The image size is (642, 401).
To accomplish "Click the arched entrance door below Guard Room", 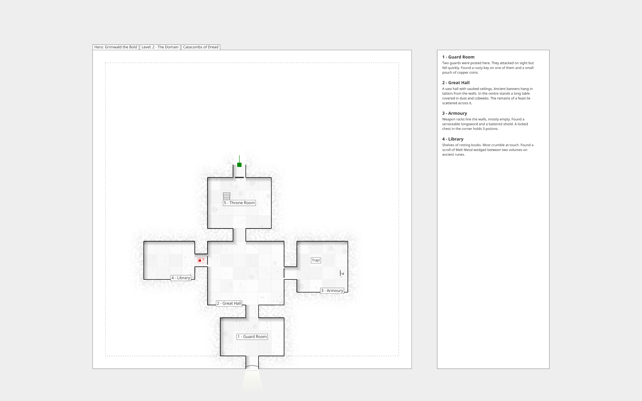I will point(252,367).
